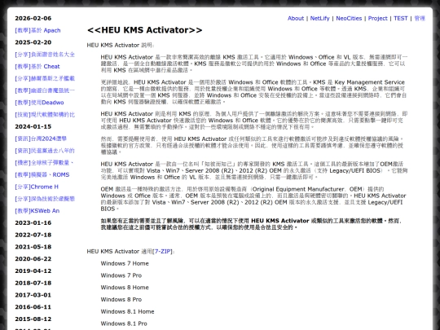Open the [分享]Chrome H article link
This screenshot has width=440, height=330.
[x=37, y=187]
